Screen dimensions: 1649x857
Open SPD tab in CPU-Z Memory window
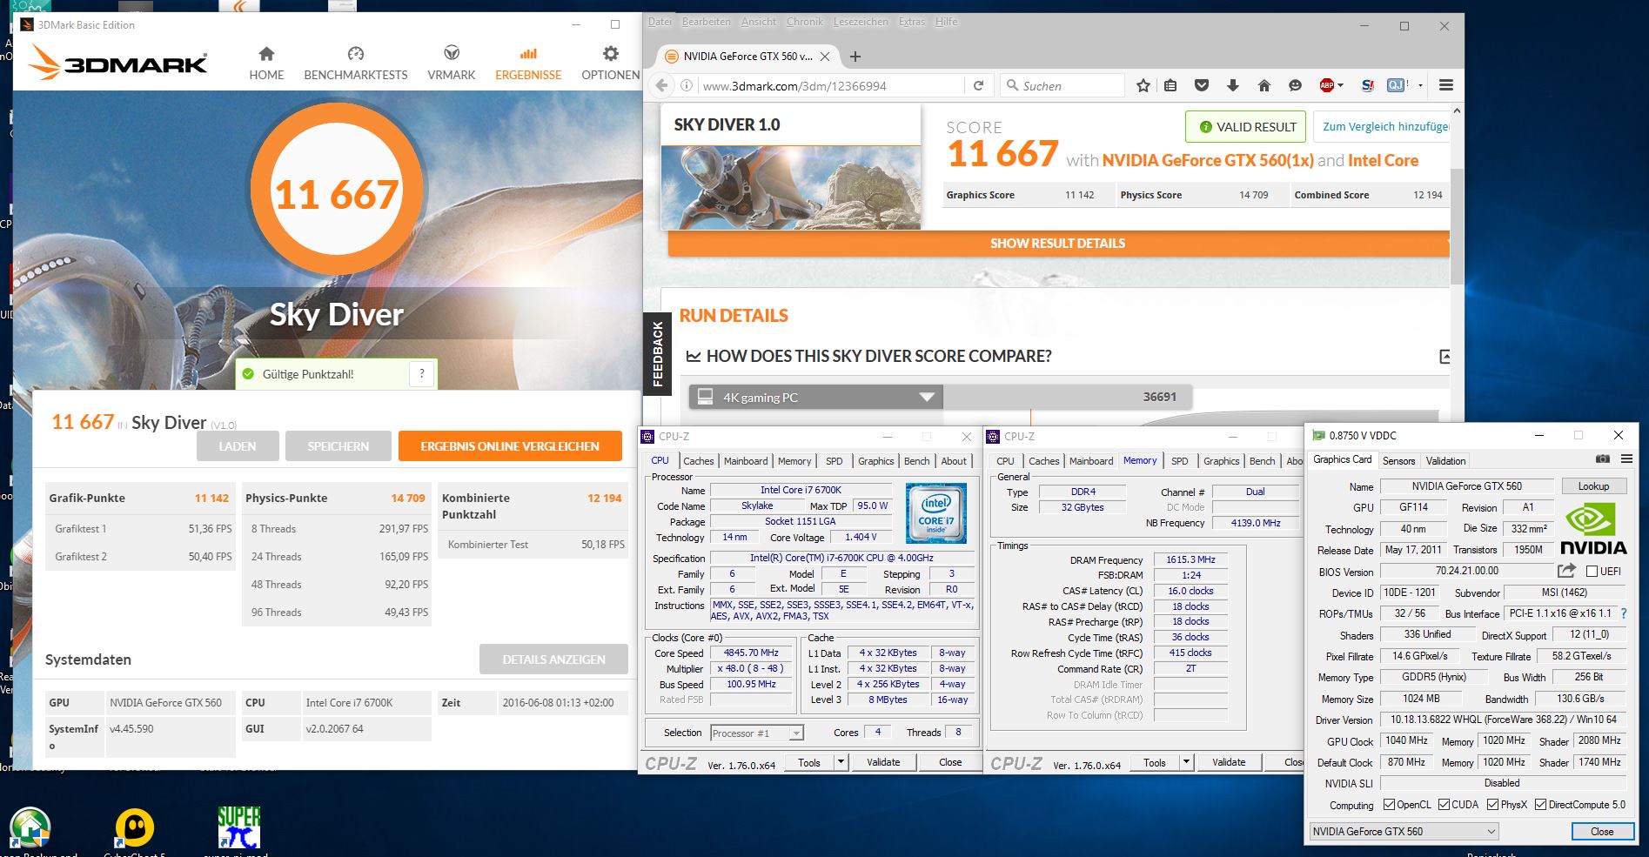click(x=1179, y=461)
